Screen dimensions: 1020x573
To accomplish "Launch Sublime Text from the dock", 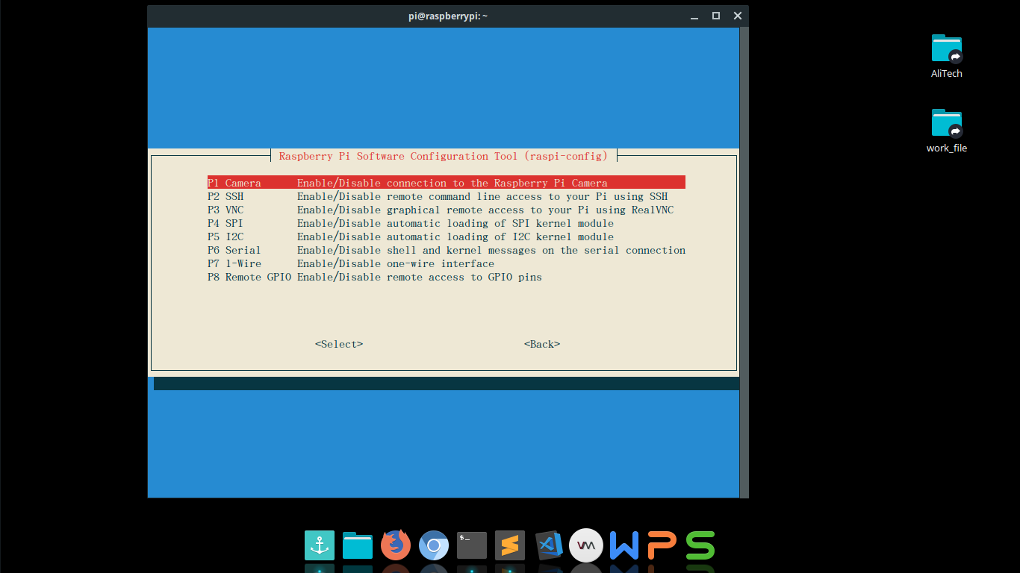I will click(x=510, y=545).
